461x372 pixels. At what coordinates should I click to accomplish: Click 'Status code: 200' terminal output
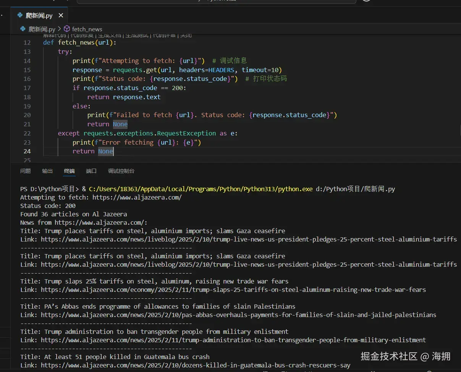click(x=48, y=206)
